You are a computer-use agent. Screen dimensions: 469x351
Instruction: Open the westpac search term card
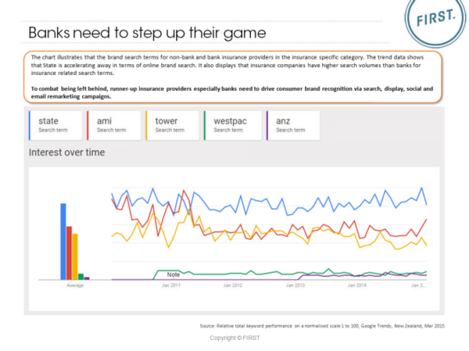point(229,124)
